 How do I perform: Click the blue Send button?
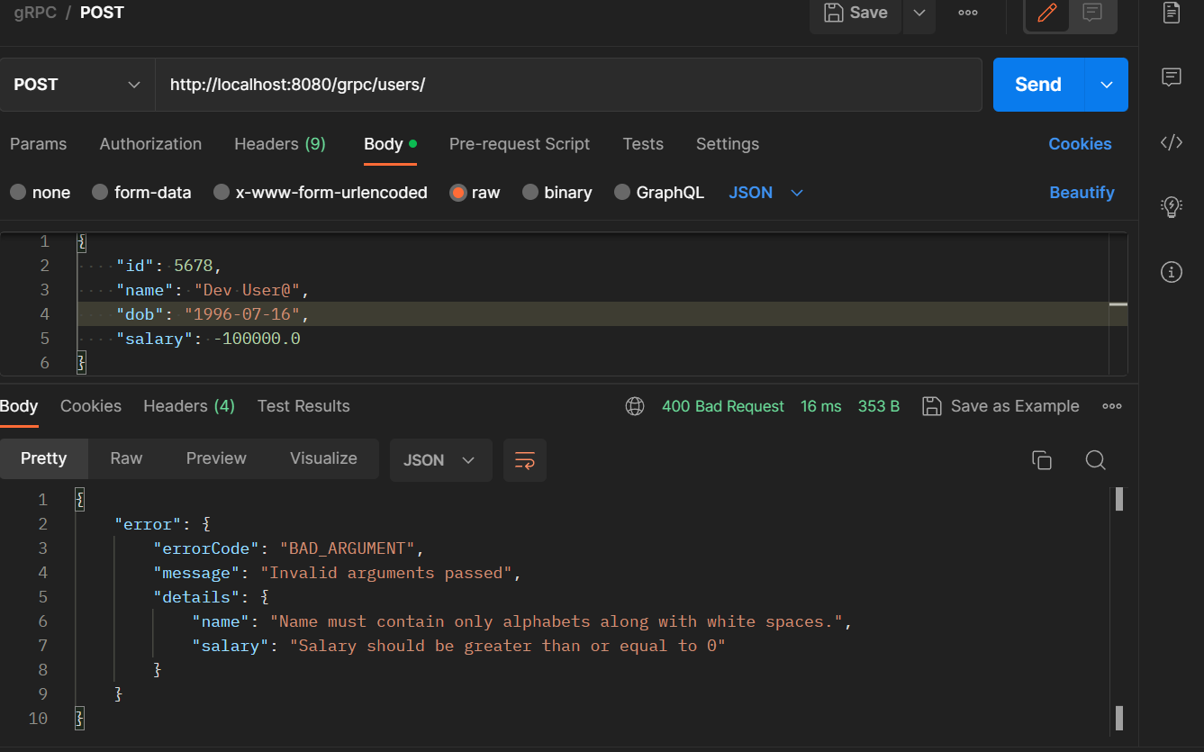pyautogui.click(x=1038, y=85)
